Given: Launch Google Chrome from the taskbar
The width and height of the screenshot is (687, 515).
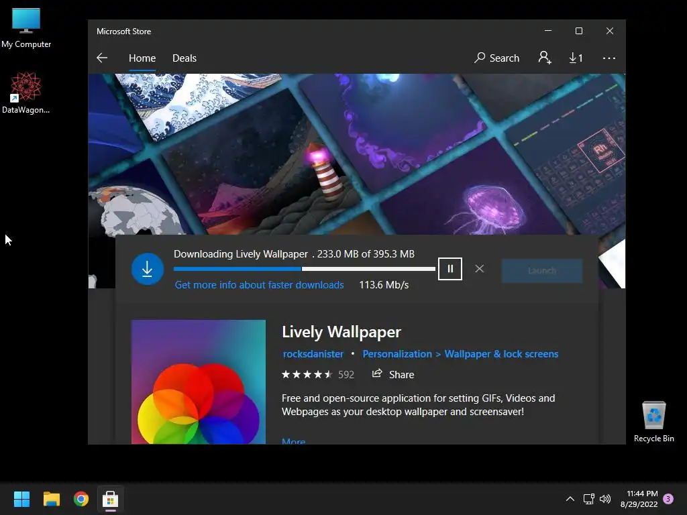Looking at the screenshot, I should tap(81, 499).
